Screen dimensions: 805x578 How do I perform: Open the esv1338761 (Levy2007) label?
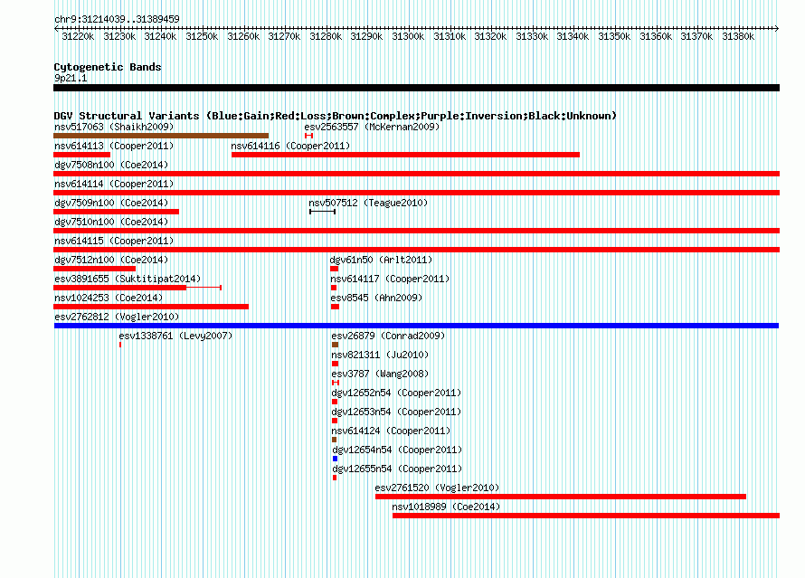[x=175, y=336]
